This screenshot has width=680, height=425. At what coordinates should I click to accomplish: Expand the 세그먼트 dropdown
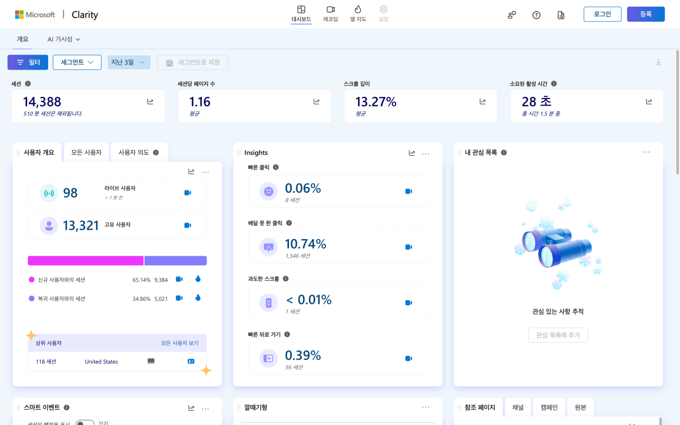[x=77, y=62]
